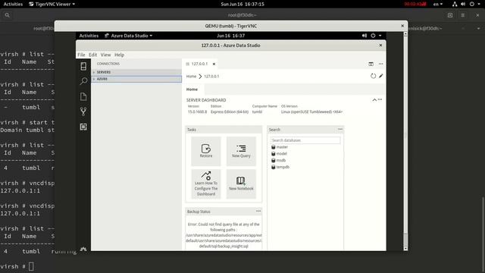Open Extensions icon in activity bar
This screenshot has height=273, width=485.
tap(83, 127)
